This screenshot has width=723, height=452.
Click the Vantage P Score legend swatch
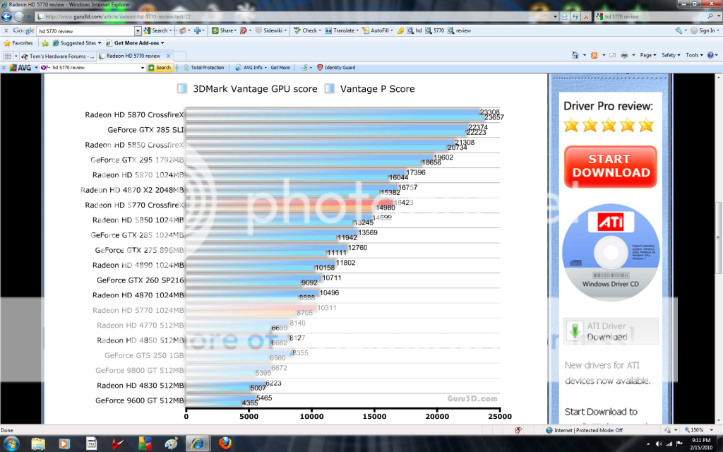[x=329, y=88]
